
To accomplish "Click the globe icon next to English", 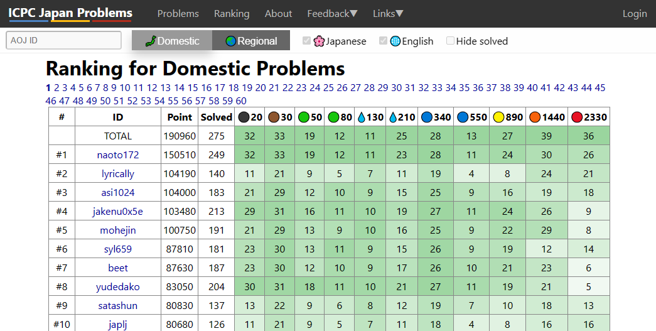I will [x=395, y=41].
